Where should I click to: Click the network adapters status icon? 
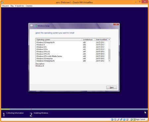[121, 119]
